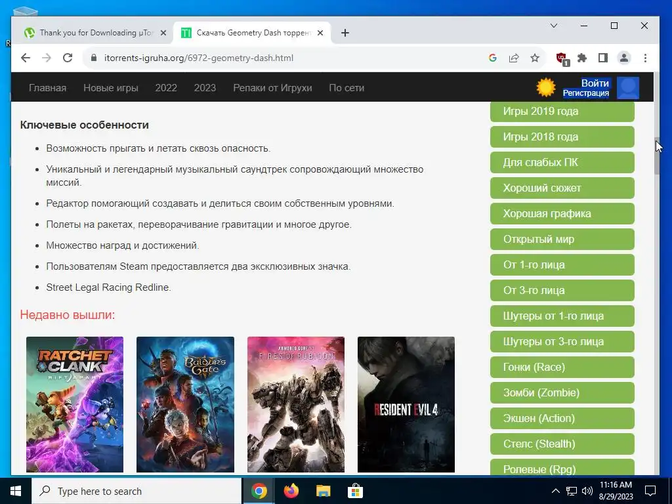This screenshot has width=672, height=504.
Task: Open the uBlock shield extension icon
Action: [x=562, y=58]
